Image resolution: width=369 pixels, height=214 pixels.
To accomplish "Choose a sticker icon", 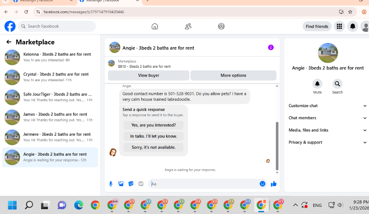I will tap(131, 184).
